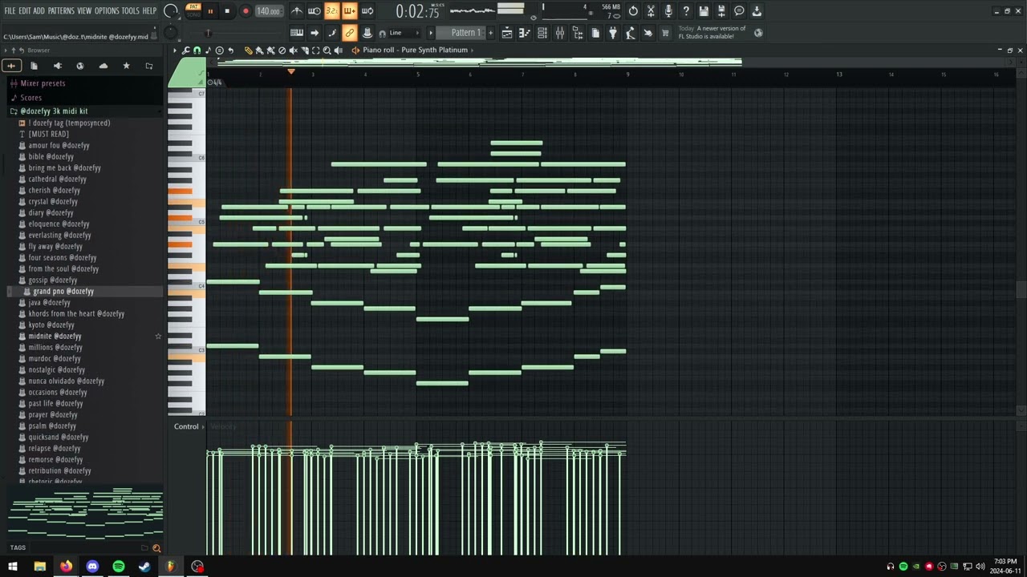Screen dimensions: 1027x577
Task: Collapse the Browser options arrow
Action: pyautogui.click(x=6, y=50)
